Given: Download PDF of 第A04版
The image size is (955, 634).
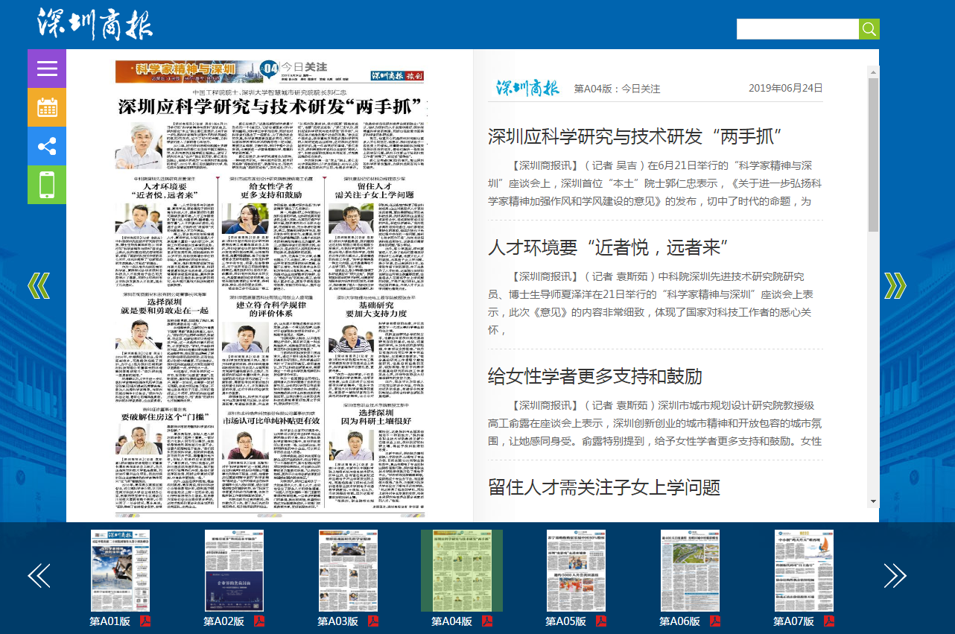Looking at the screenshot, I should click(487, 621).
